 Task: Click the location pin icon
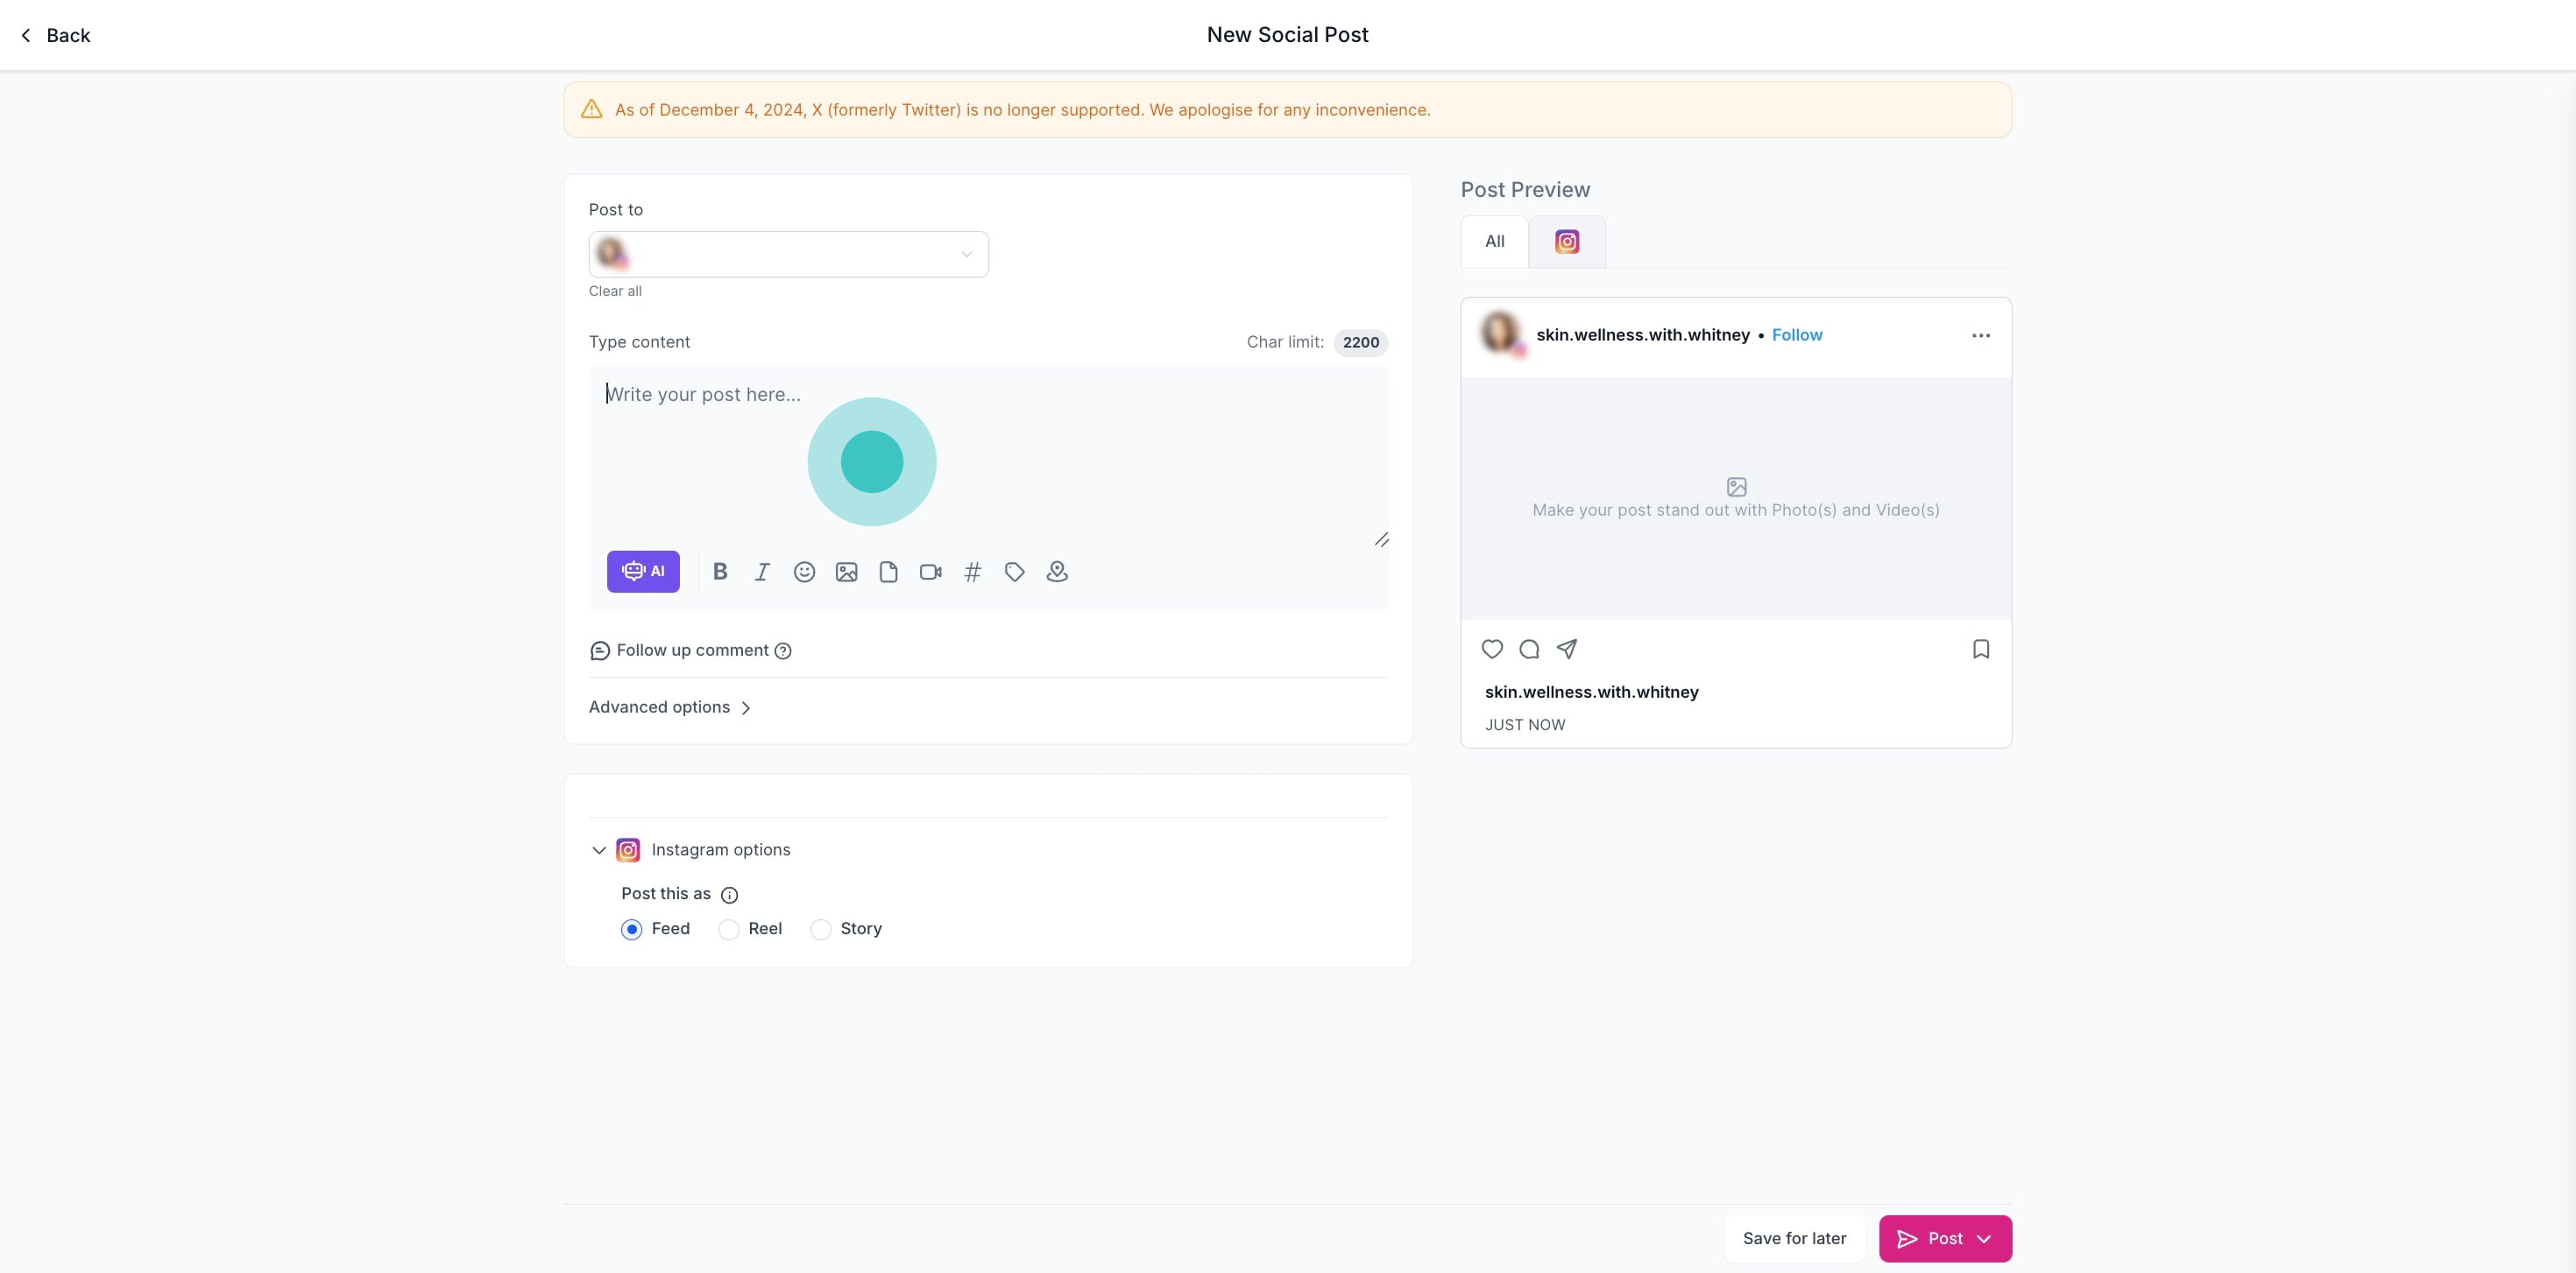(1057, 572)
